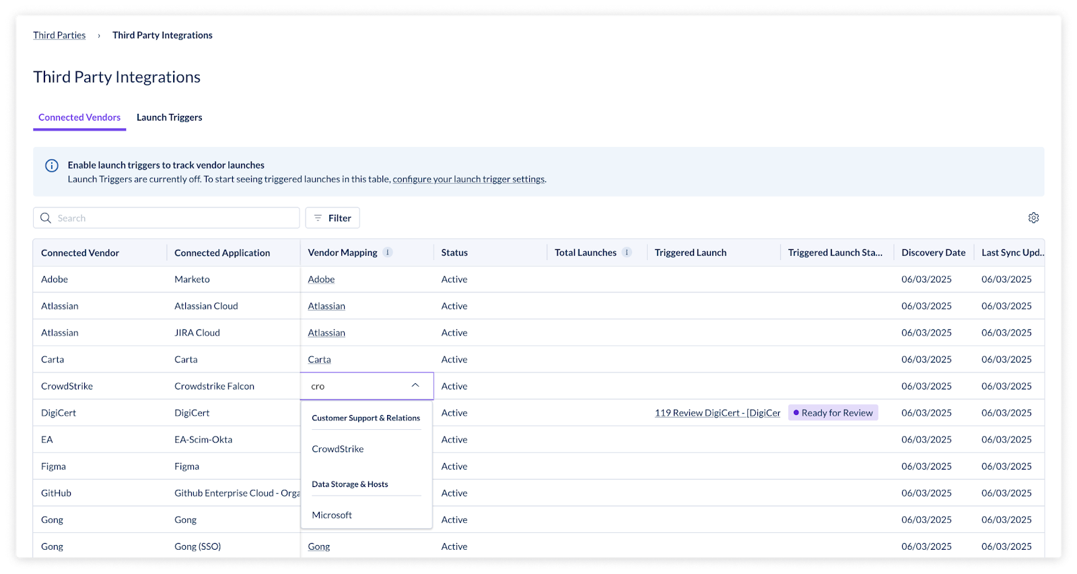This screenshot has width=1077, height=574.
Task: Collapse the CrowdStrike vendor mapping dropdown chevron
Action: point(415,385)
